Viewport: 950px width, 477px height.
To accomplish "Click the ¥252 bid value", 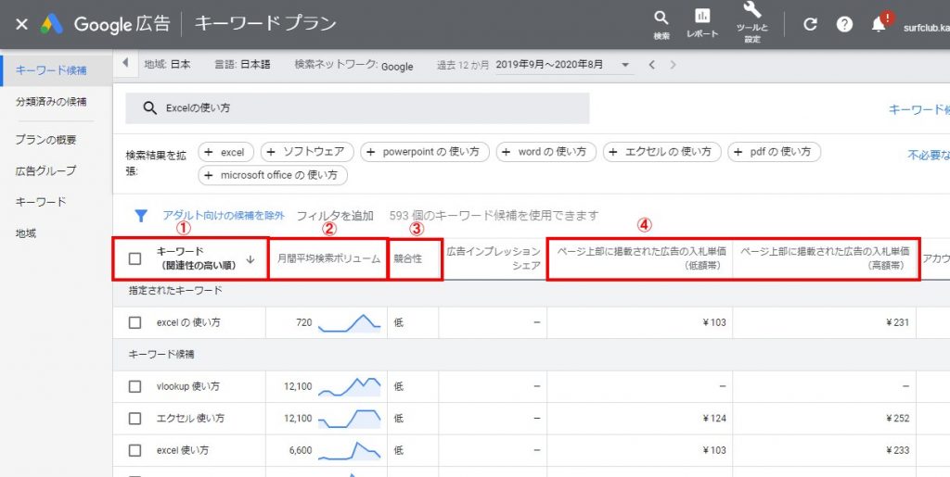I will pos(897,419).
